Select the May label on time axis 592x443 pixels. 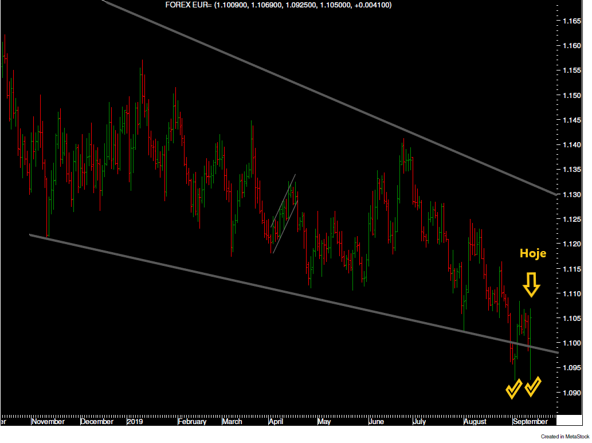tap(324, 421)
